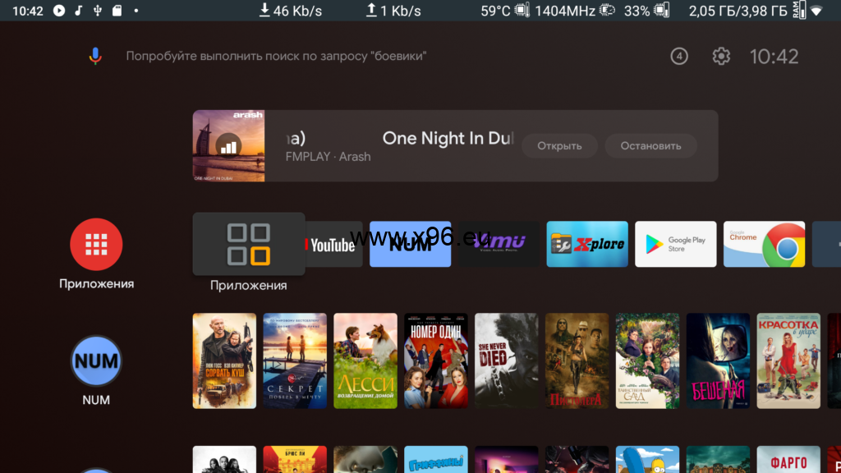
Task: Activate the Google voice search microphone
Action: (95, 56)
